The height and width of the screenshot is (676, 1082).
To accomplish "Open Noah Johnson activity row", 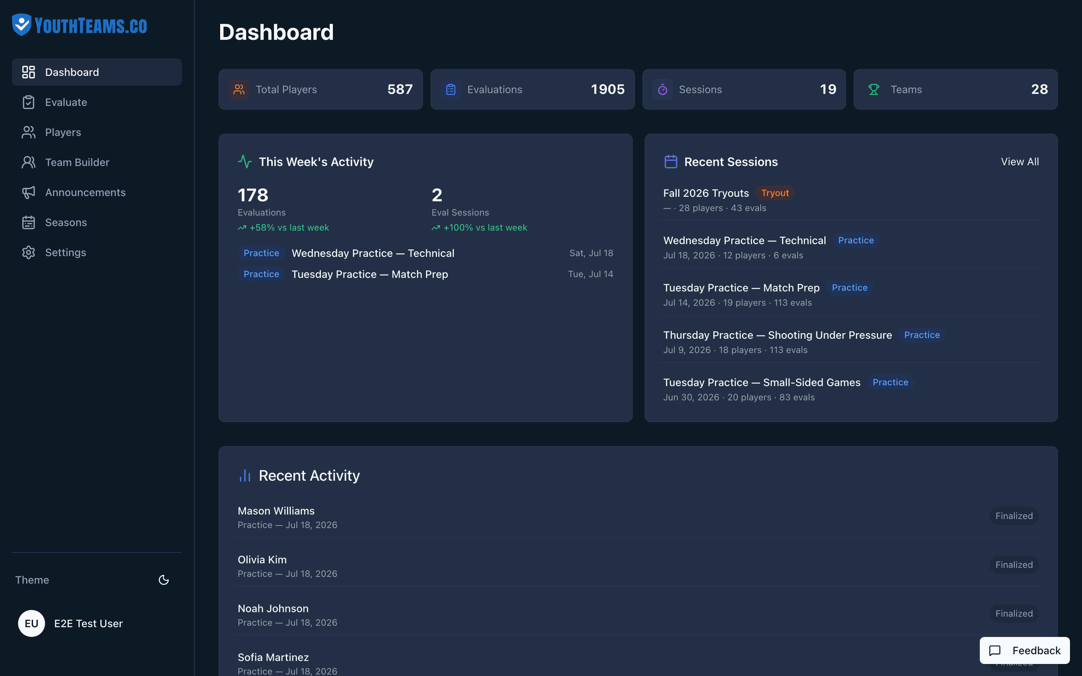I will click(x=638, y=615).
